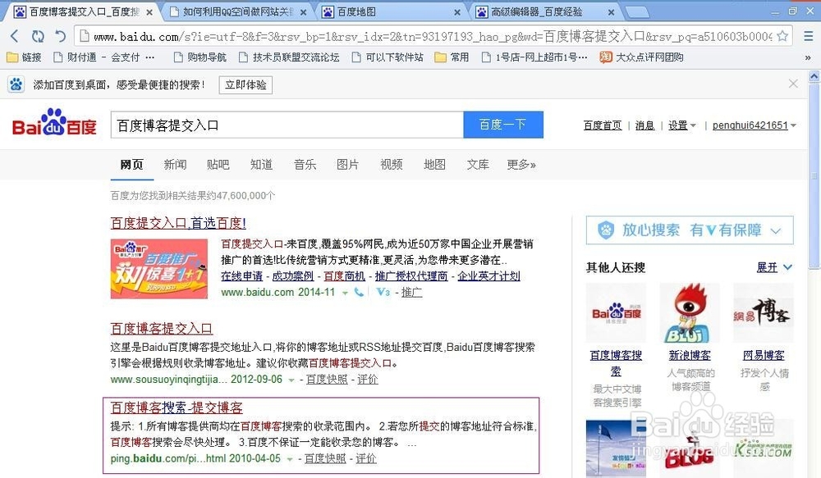The height and width of the screenshot is (478, 821).
Task: Click the 在线申请 sublink
Action: pos(241,276)
